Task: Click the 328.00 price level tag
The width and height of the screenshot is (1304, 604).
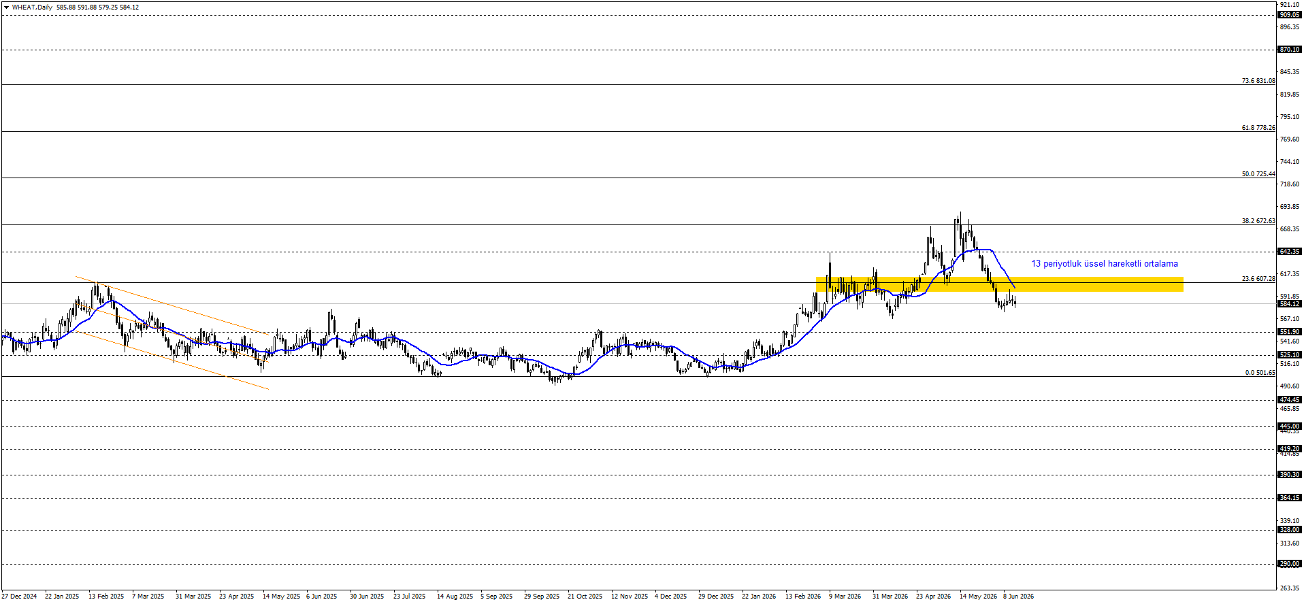Action: point(1290,530)
